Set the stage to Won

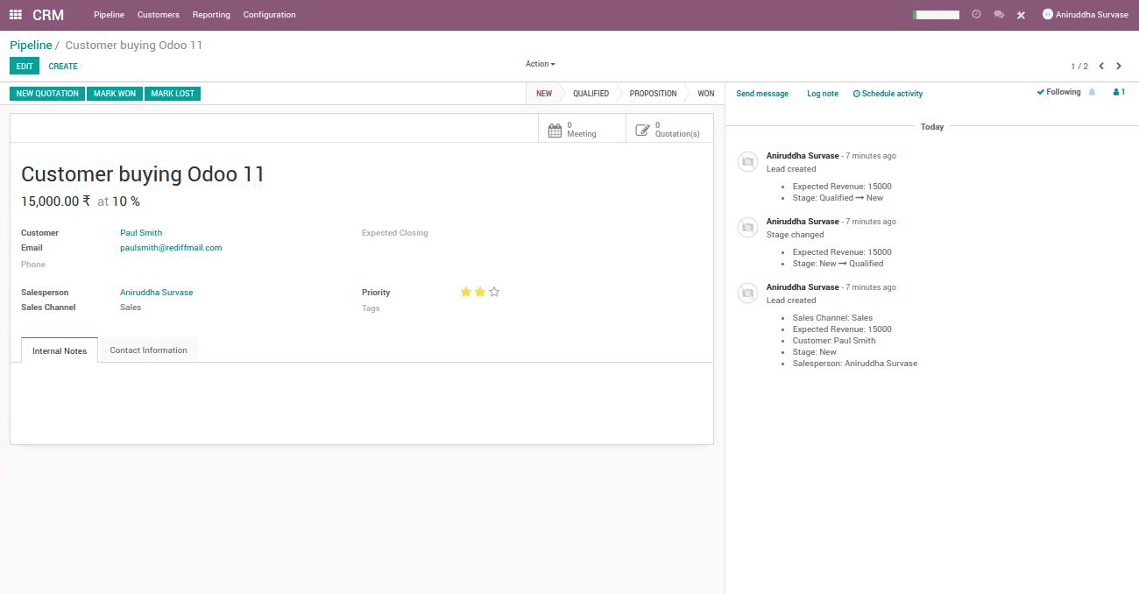pyautogui.click(x=705, y=94)
